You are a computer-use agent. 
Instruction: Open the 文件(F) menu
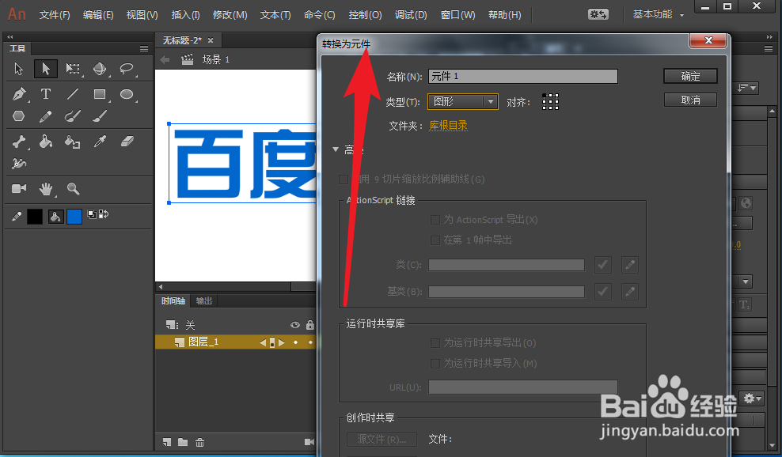[x=55, y=15]
